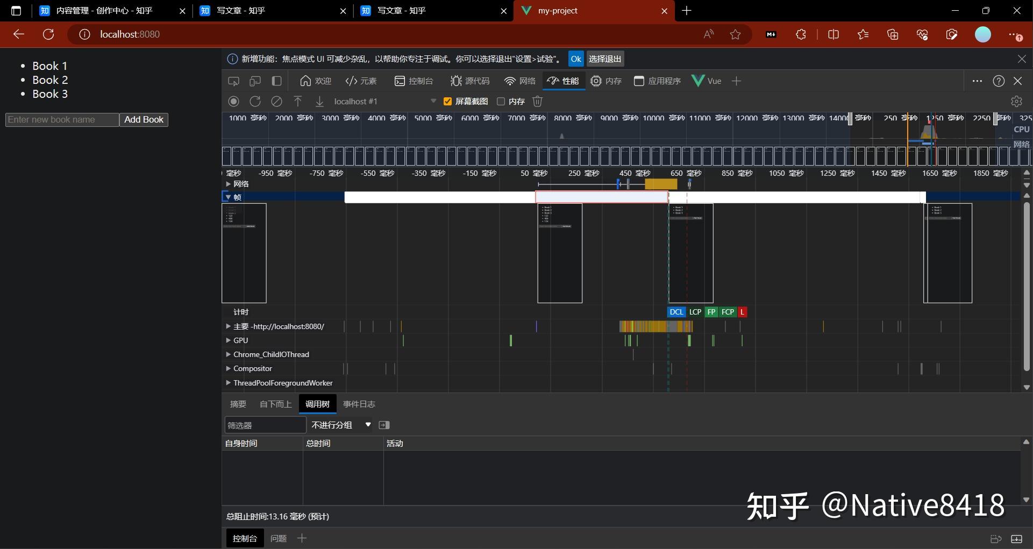Image resolution: width=1033 pixels, height=549 pixels.
Task: Click the LCP timing marker
Action: [695, 312]
